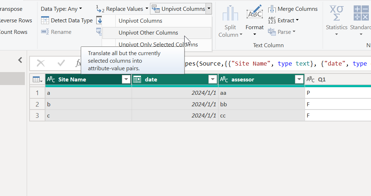
Task: Click Site Name cell "b"
Action: click(88, 104)
